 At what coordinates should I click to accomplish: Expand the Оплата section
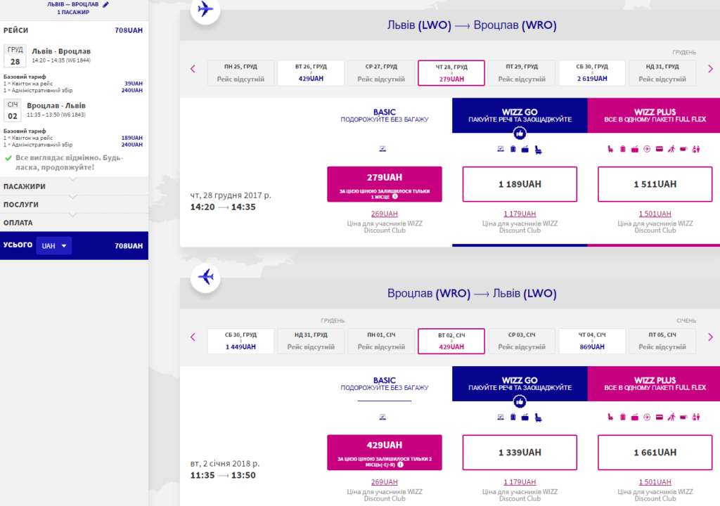click(x=73, y=223)
